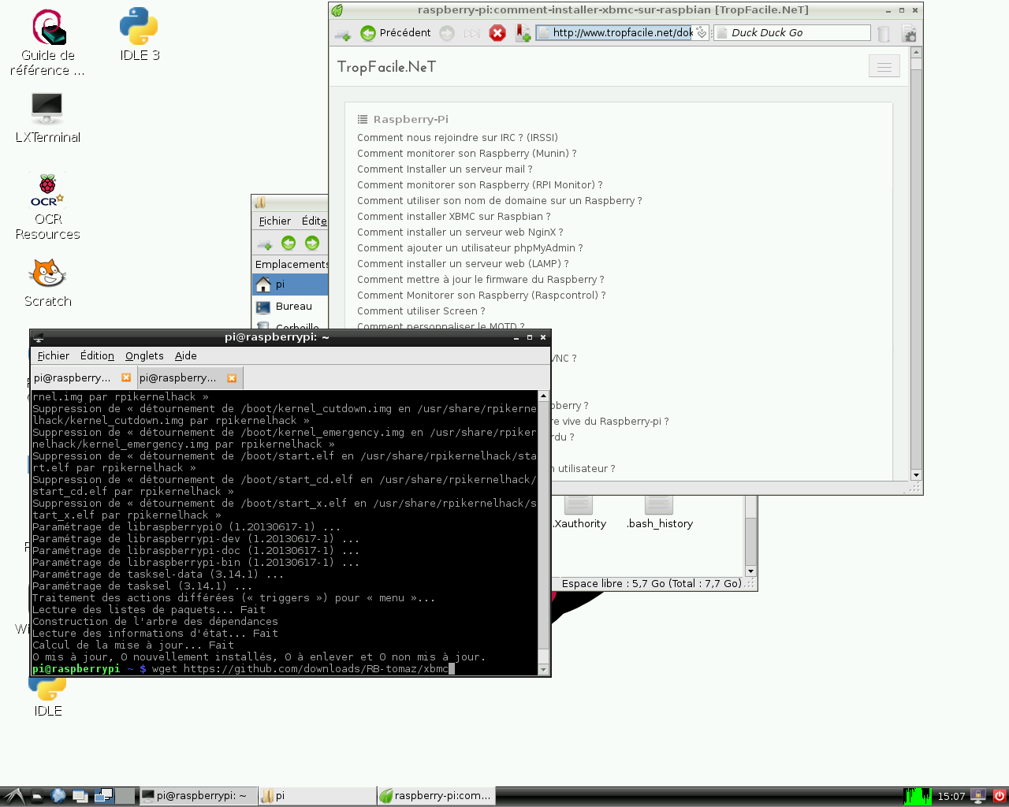
Task: Open 'Comment installer XBMC sur Raspbian' link
Action: pos(453,217)
